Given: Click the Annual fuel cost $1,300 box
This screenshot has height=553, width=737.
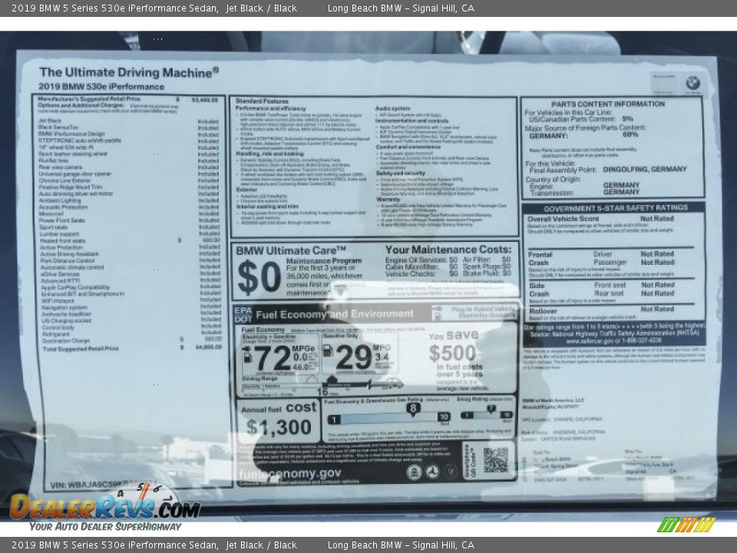Looking at the screenshot, I should pyautogui.click(x=277, y=420).
